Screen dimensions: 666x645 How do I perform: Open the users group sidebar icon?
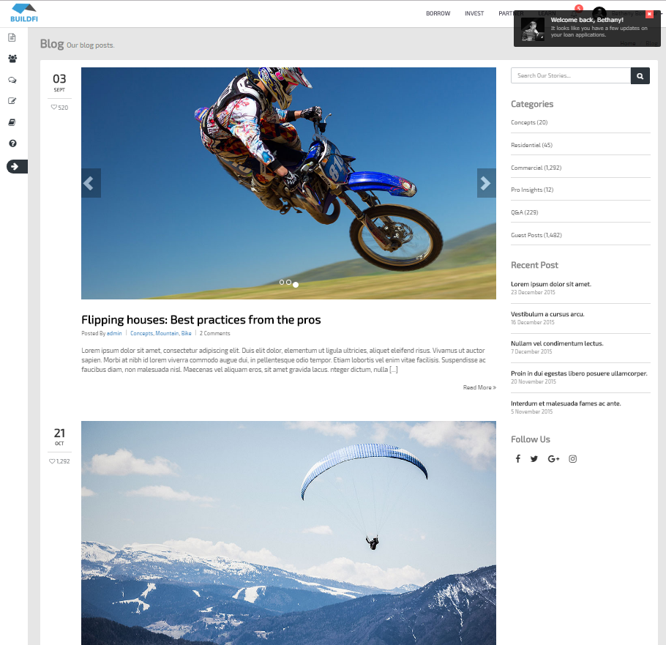click(12, 59)
